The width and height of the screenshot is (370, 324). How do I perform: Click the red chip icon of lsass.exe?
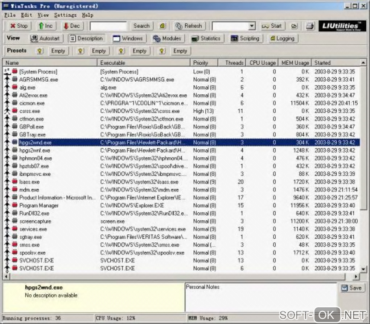(x=15, y=181)
